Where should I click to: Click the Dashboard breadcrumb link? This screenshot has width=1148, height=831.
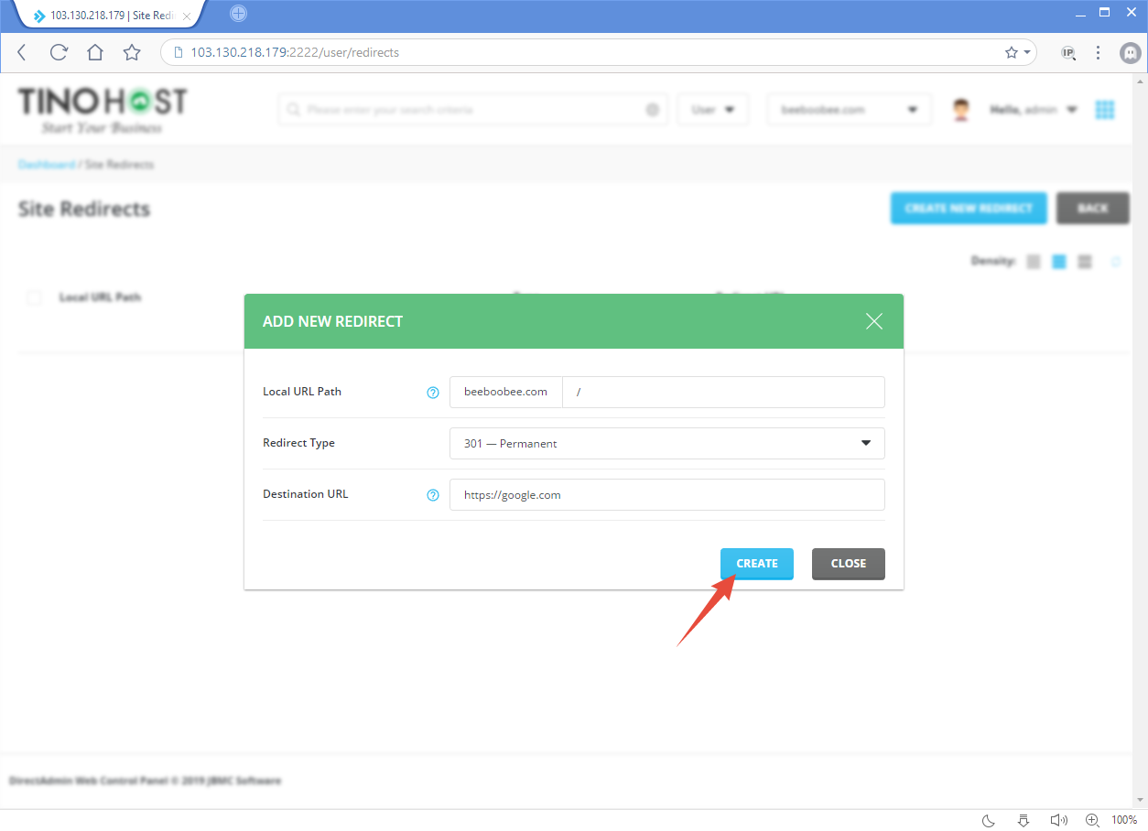47,164
